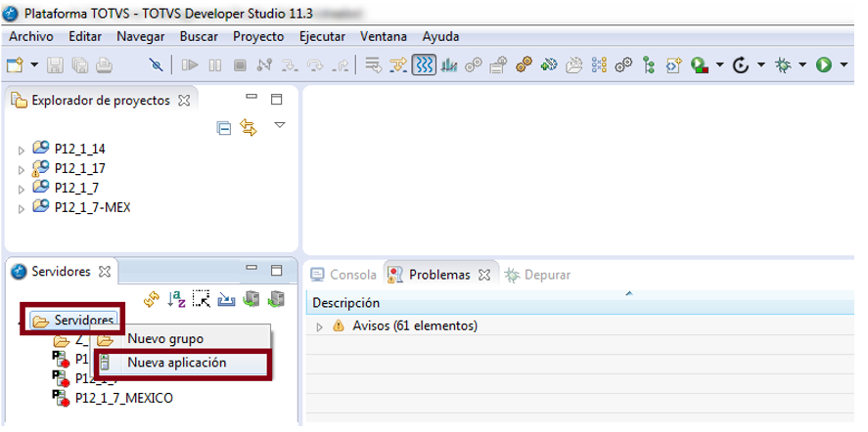Image resolution: width=868 pixels, height=432 pixels.
Task: Expand the P12_1_17 project
Action: [22, 169]
